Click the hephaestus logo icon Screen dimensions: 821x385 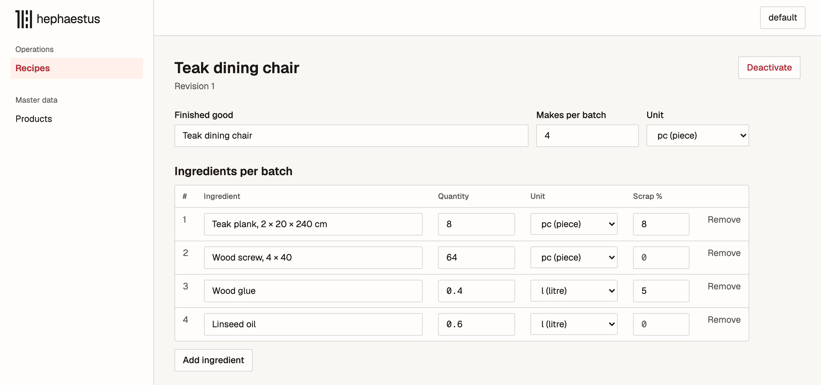(24, 19)
